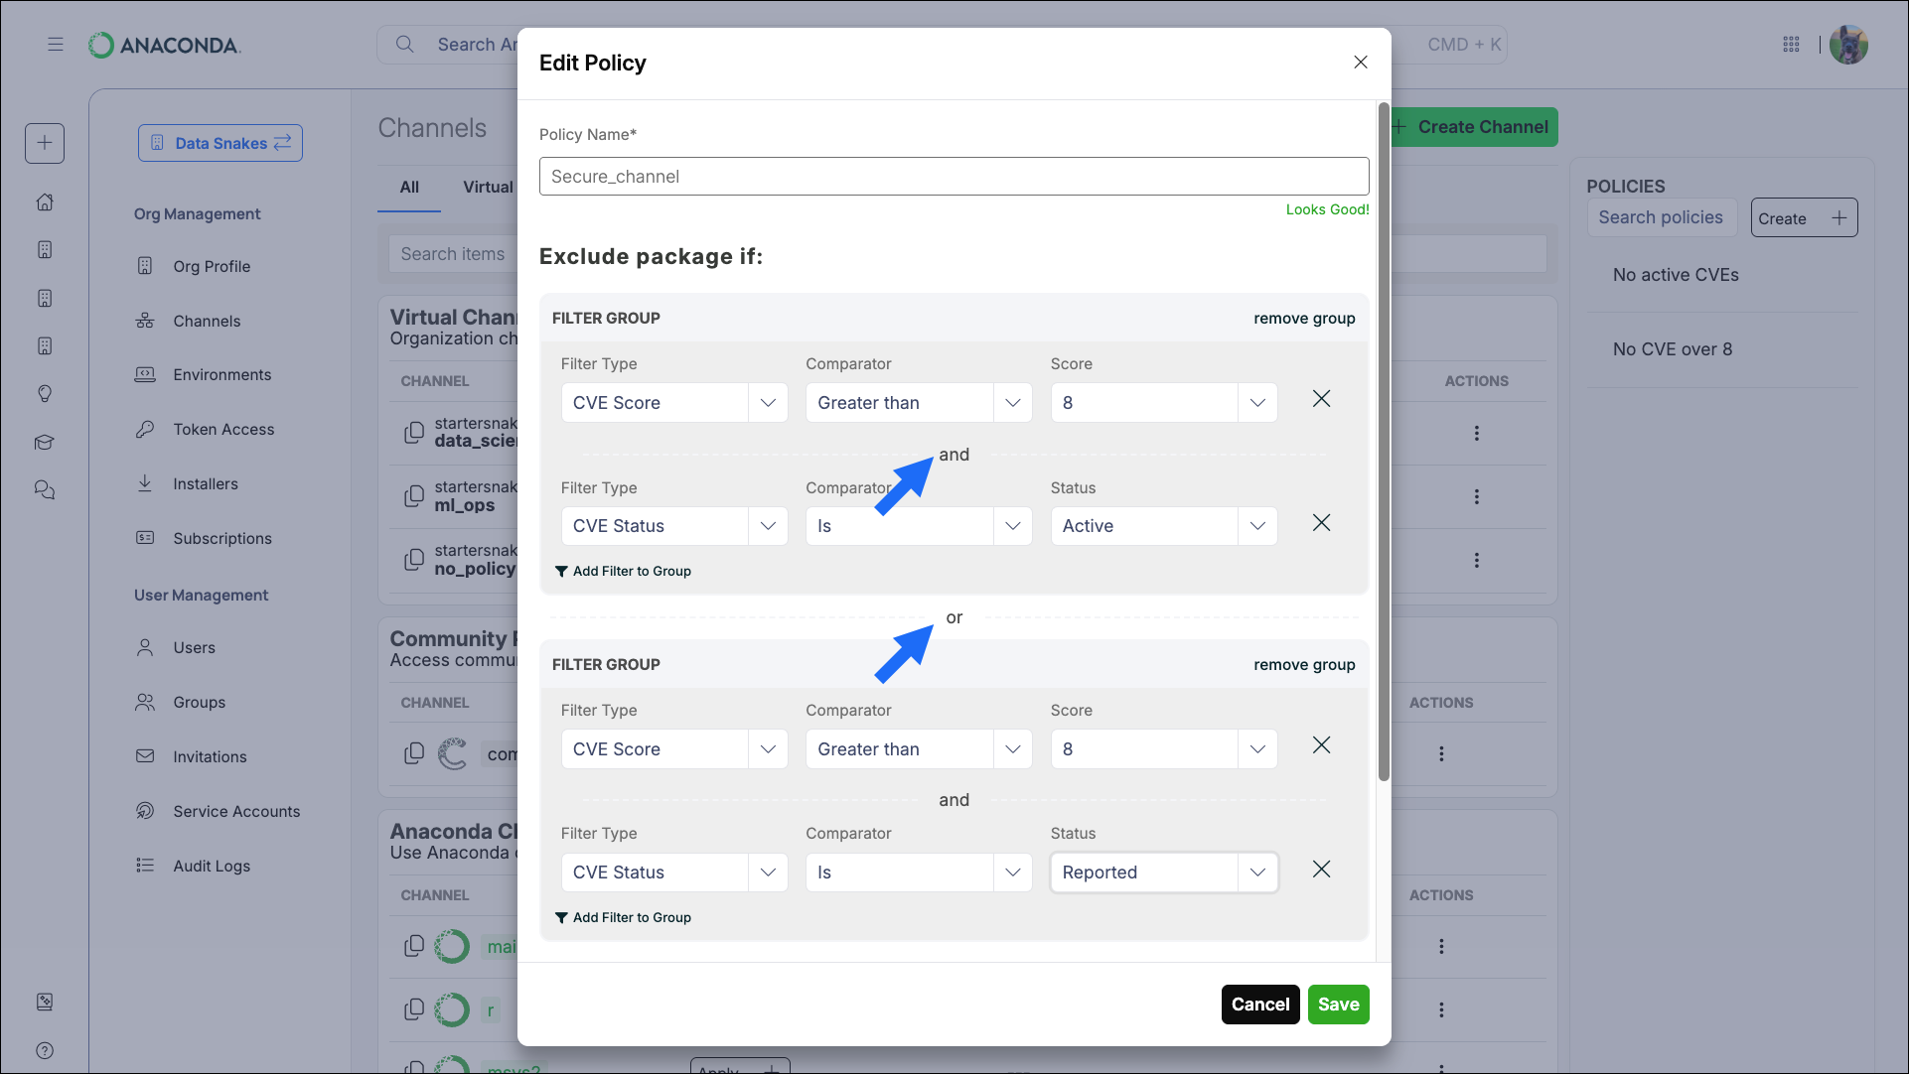Remove the CVE Score filter with the X icon
The height and width of the screenshot is (1074, 1909).
point(1321,399)
